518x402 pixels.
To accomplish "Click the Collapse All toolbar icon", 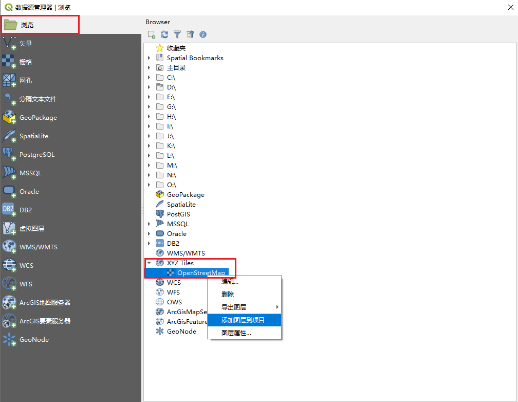I will click(190, 34).
